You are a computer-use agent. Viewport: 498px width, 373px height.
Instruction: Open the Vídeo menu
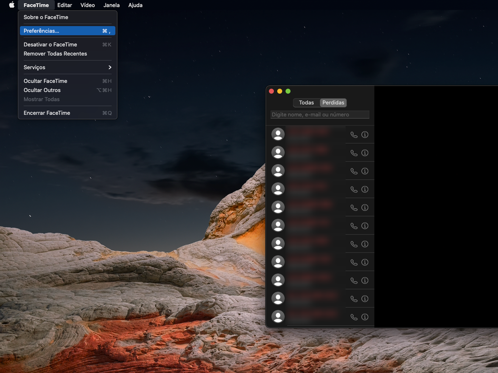coord(88,5)
